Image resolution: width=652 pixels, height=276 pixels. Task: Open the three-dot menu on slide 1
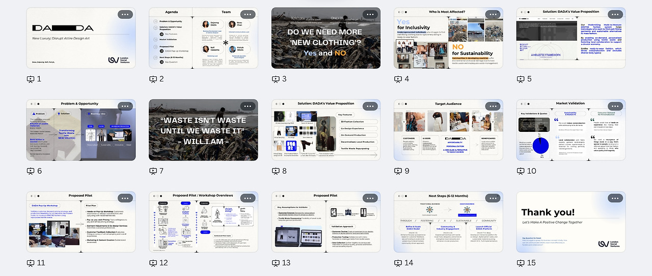pyautogui.click(x=125, y=15)
